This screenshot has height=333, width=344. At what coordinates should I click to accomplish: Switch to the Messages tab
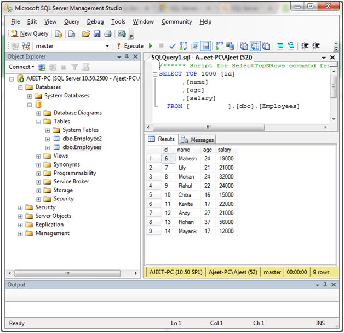pos(198,140)
